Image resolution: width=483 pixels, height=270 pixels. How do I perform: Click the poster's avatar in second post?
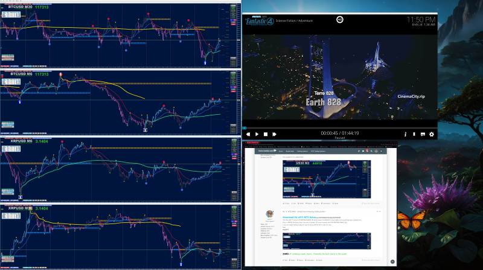coord(269,214)
